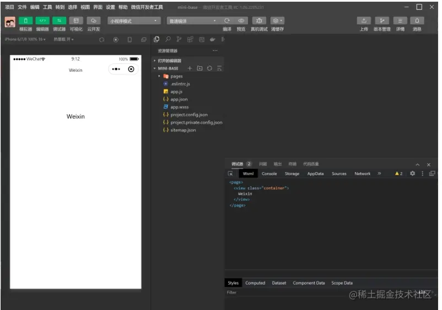
Task: Click the mini program capsule menu dots
Action: click(x=116, y=69)
